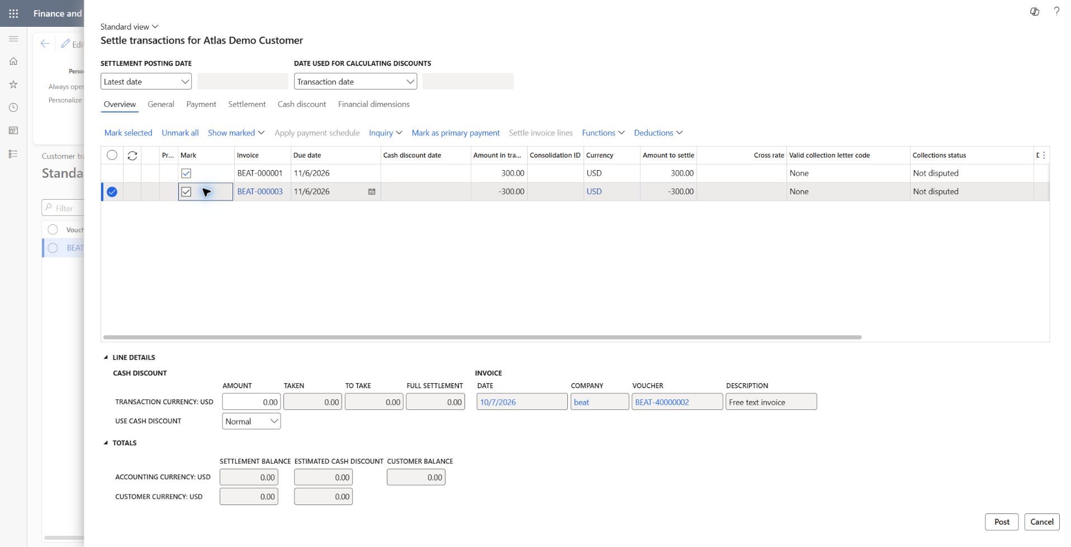Open the app launcher waffle icon
Screen dimensions: 1071x547
point(13,13)
